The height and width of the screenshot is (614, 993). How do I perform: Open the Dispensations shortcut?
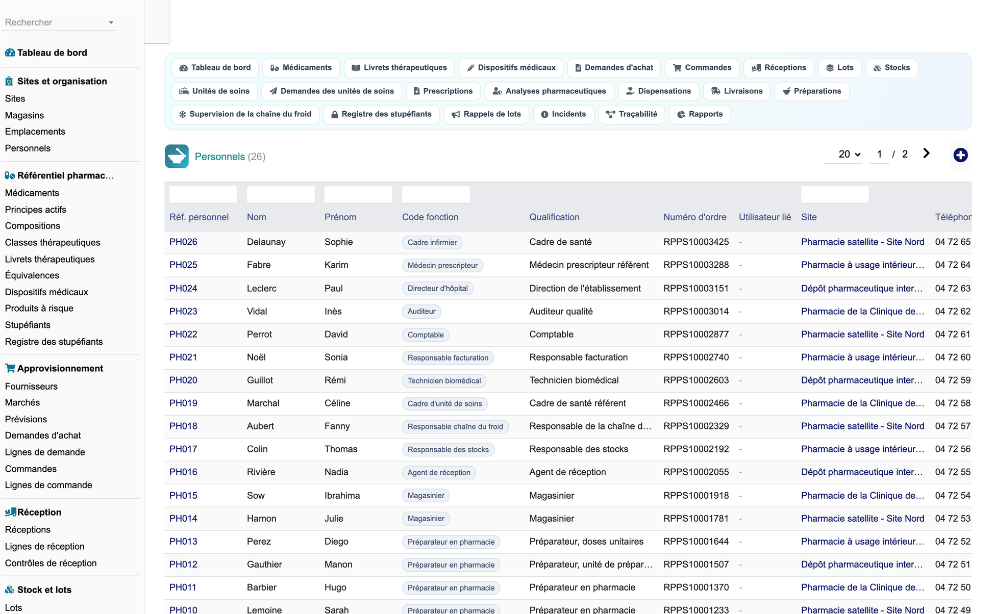pyautogui.click(x=658, y=91)
